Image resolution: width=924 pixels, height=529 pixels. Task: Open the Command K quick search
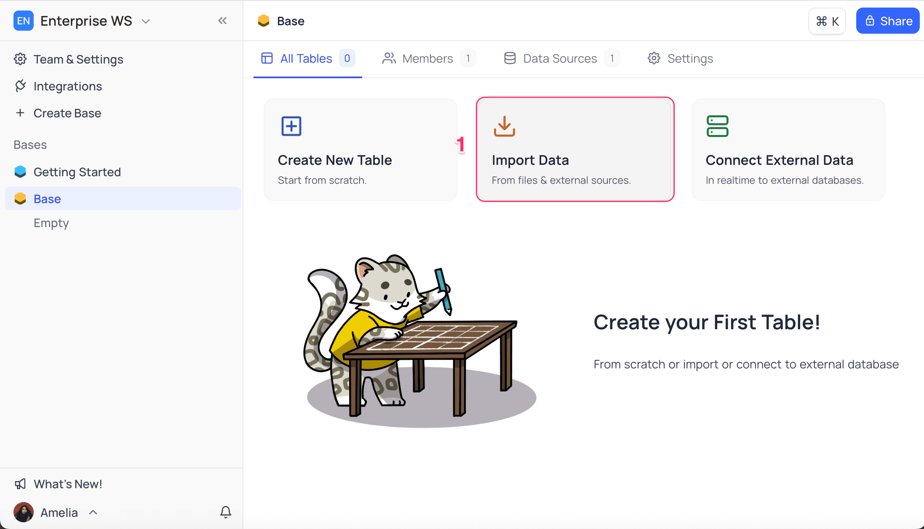(x=827, y=21)
